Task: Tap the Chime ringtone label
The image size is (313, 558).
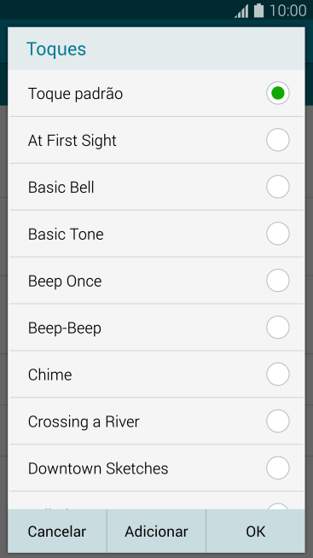Action: coord(49,375)
